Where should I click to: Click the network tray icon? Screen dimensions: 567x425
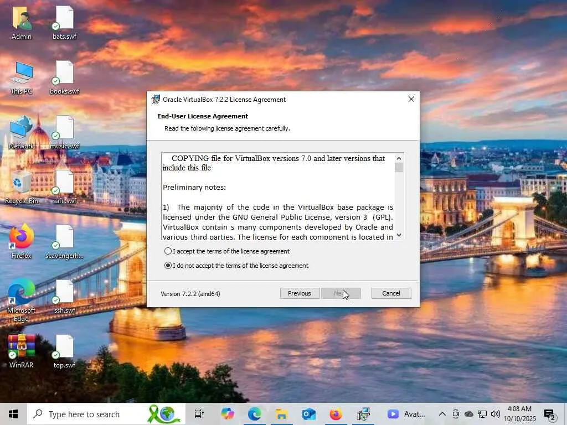(x=482, y=414)
